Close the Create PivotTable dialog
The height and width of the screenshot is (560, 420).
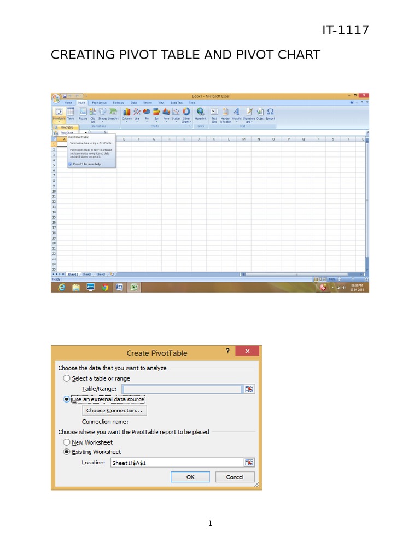pos(247,351)
